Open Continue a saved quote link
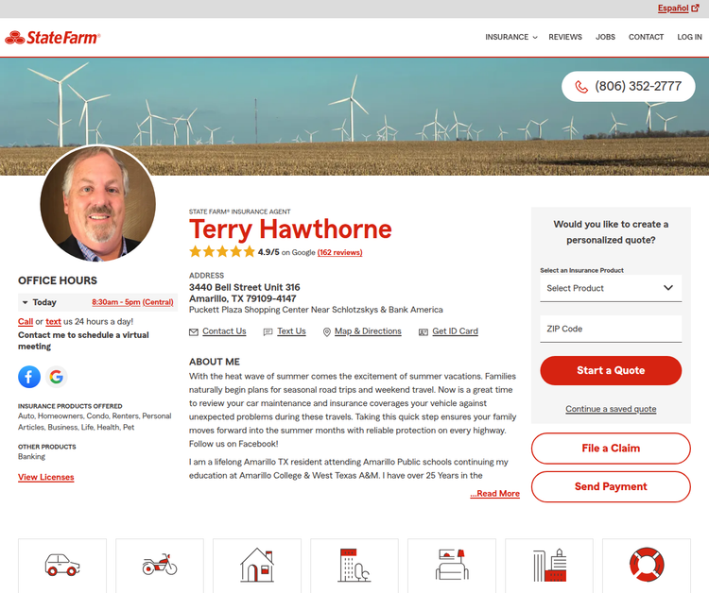The width and height of the screenshot is (709, 593). pos(611,409)
